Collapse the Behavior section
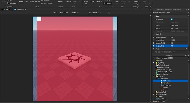 (154, 34)
